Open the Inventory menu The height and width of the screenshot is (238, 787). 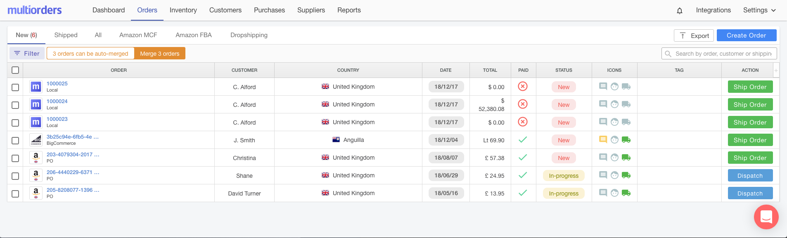(183, 10)
